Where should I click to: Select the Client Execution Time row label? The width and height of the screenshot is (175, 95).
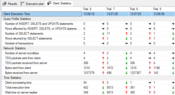pos(17,14)
